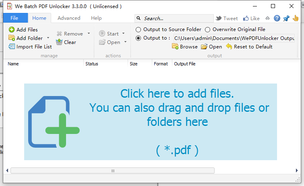304x186 pixels.
Task: Expand the Add Folder dropdown arrow
Action: click(48, 38)
